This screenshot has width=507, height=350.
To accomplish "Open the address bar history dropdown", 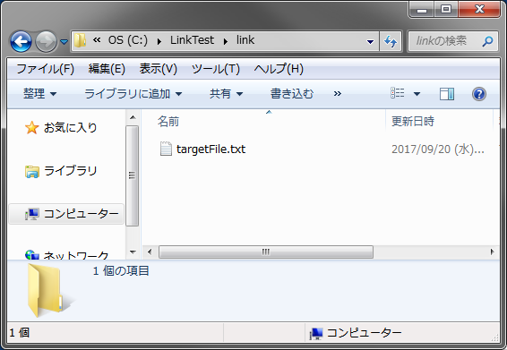I will (370, 42).
